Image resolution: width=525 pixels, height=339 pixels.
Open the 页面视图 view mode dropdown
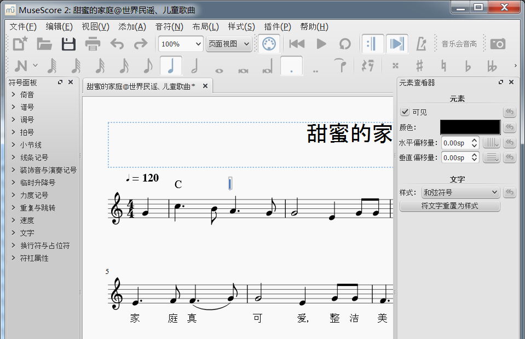[229, 44]
